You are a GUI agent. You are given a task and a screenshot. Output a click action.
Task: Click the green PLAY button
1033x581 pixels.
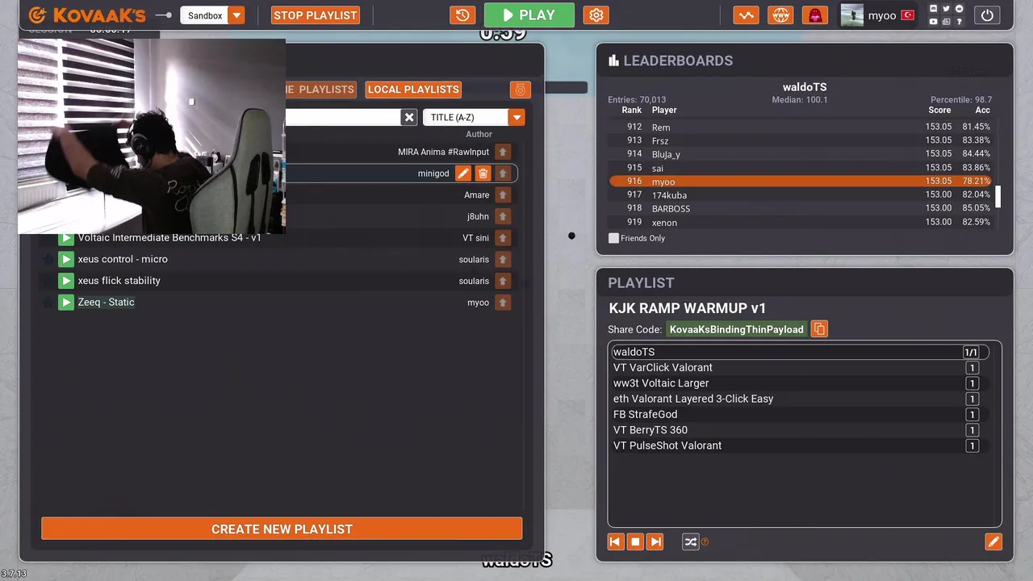click(529, 15)
